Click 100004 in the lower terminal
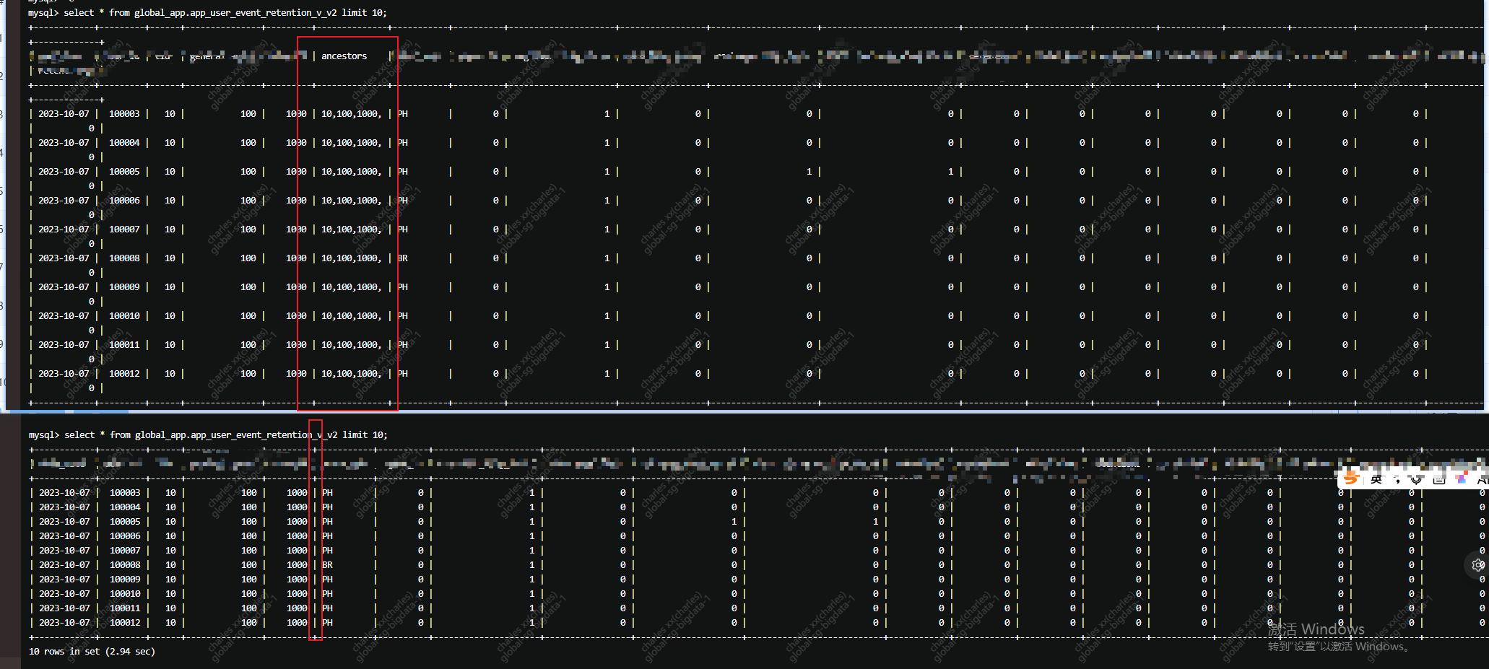Screen dimensions: 1489x669 coord(125,507)
